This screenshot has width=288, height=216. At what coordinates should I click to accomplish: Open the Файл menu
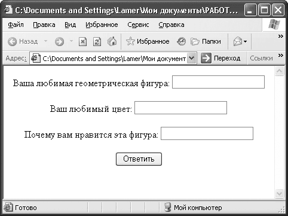[16, 25]
